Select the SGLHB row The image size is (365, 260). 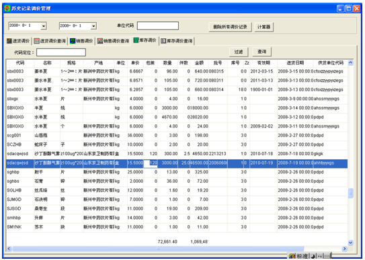pyautogui.click(x=177, y=190)
